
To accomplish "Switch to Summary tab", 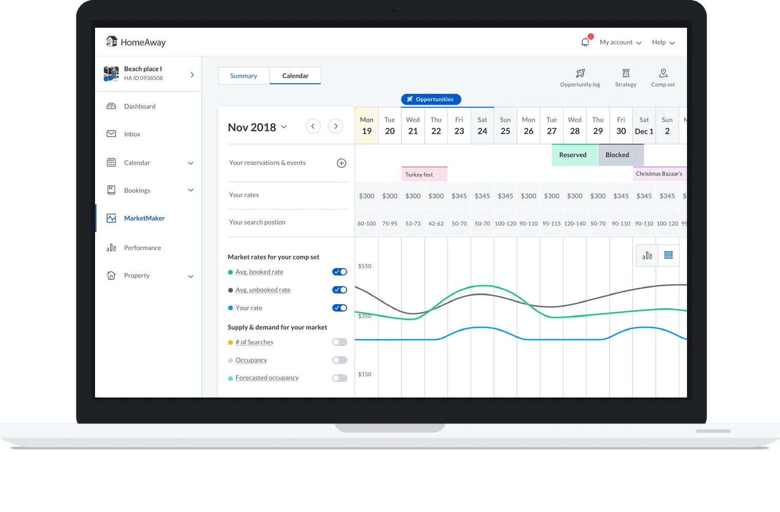I will pyautogui.click(x=244, y=75).
